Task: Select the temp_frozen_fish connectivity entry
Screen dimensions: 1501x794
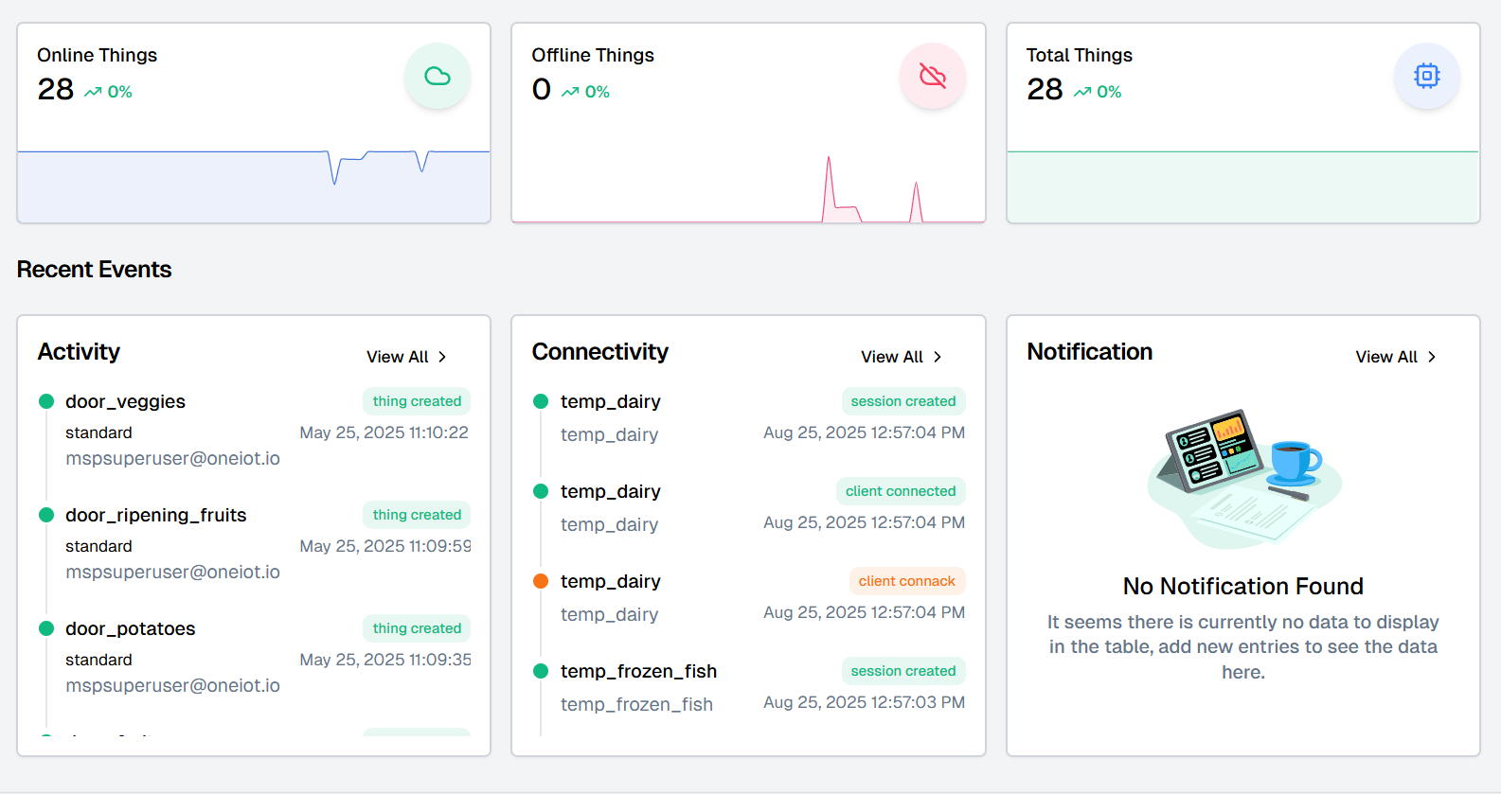Action: tap(749, 687)
